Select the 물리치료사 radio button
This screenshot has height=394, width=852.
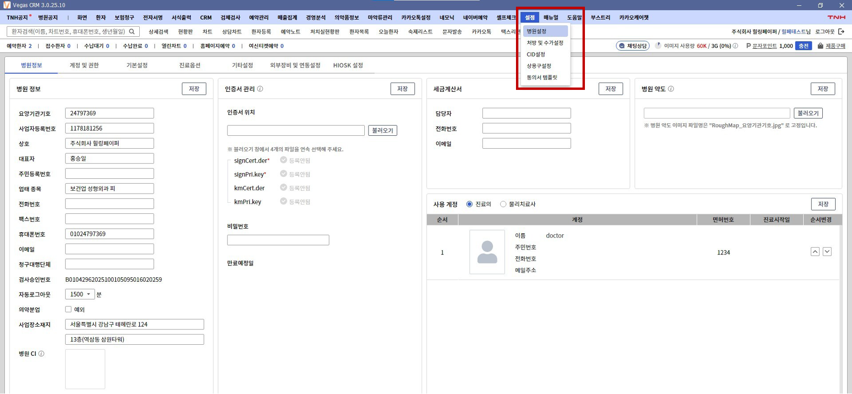(x=503, y=204)
